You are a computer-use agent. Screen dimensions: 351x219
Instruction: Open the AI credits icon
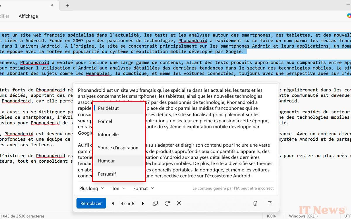[x=255, y=203]
